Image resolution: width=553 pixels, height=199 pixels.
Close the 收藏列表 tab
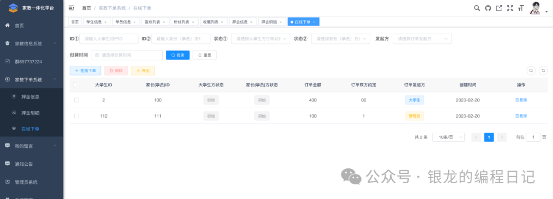click(x=222, y=22)
